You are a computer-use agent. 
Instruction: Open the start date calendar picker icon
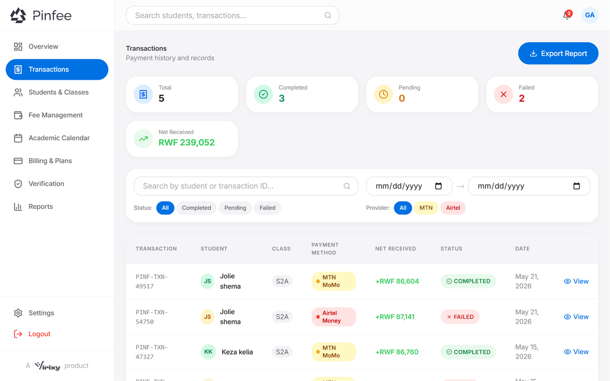click(439, 186)
